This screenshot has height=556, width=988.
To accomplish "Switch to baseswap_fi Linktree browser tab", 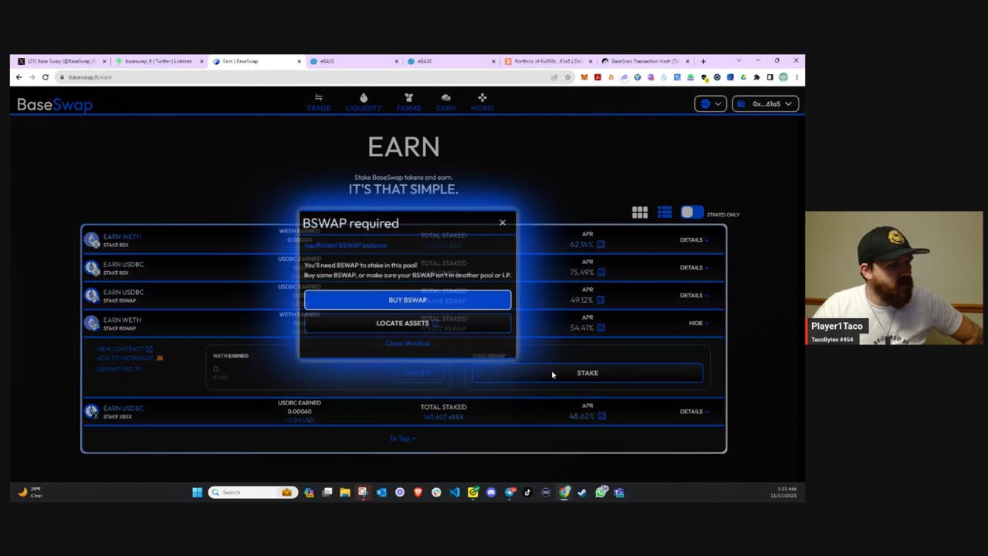I will [158, 61].
